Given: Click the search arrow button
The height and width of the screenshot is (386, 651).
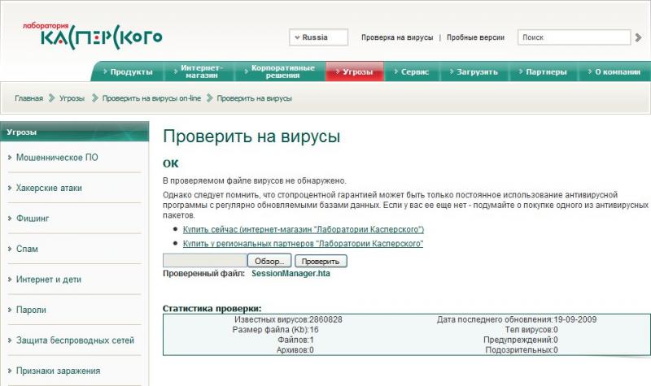Looking at the screenshot, I should pyautogui.click(x=637, y=37).
